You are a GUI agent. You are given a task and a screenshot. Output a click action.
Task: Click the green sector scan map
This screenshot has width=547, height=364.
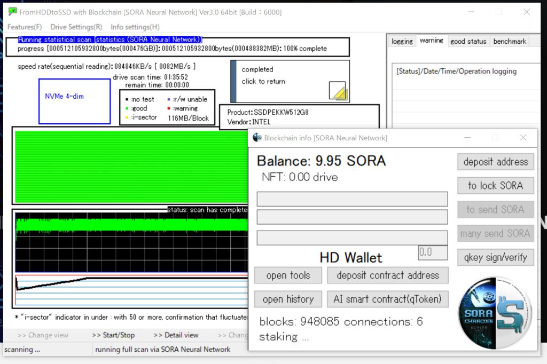(131, 167)
